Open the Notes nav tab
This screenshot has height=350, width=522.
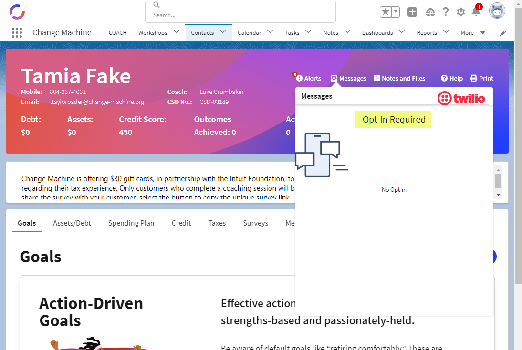pyautogui.click(x=331, y=32)
